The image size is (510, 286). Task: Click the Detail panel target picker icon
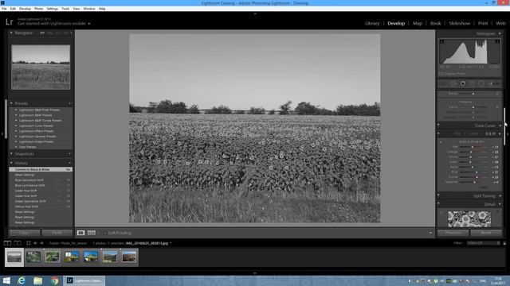(441, 213)
